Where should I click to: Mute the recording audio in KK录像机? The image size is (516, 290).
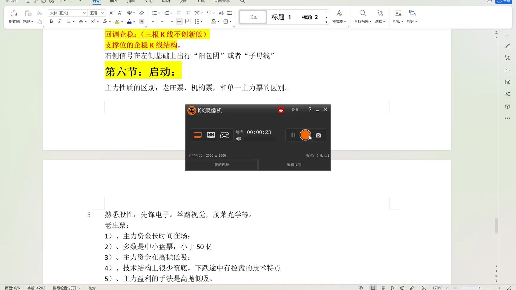click(x=238, y=138)
